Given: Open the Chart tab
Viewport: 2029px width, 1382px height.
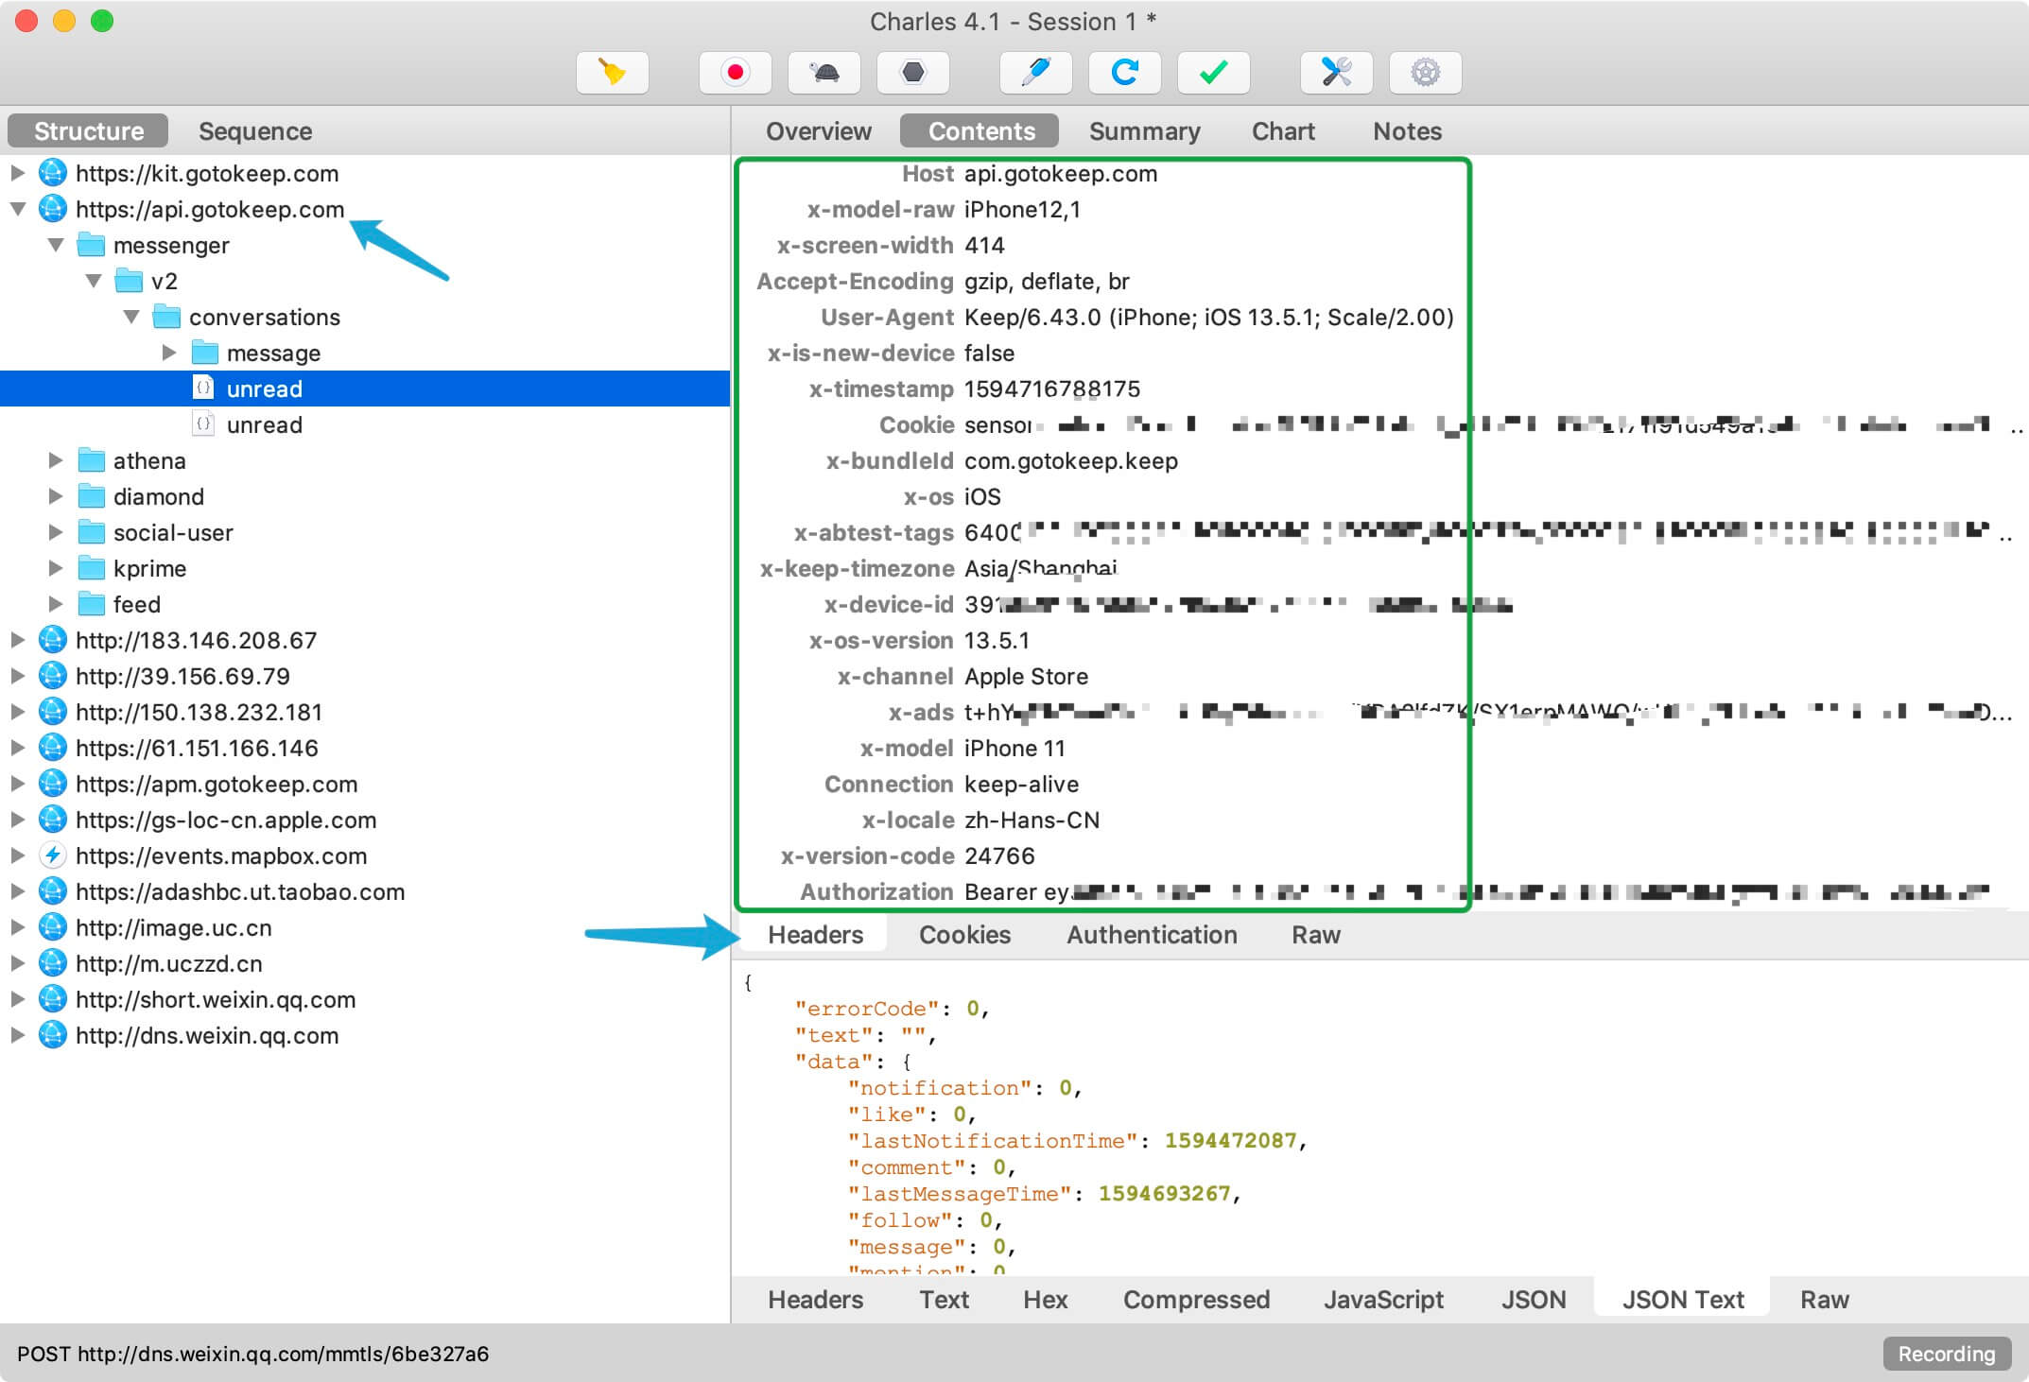Looking at the screenshot, I should point(1283,130).
